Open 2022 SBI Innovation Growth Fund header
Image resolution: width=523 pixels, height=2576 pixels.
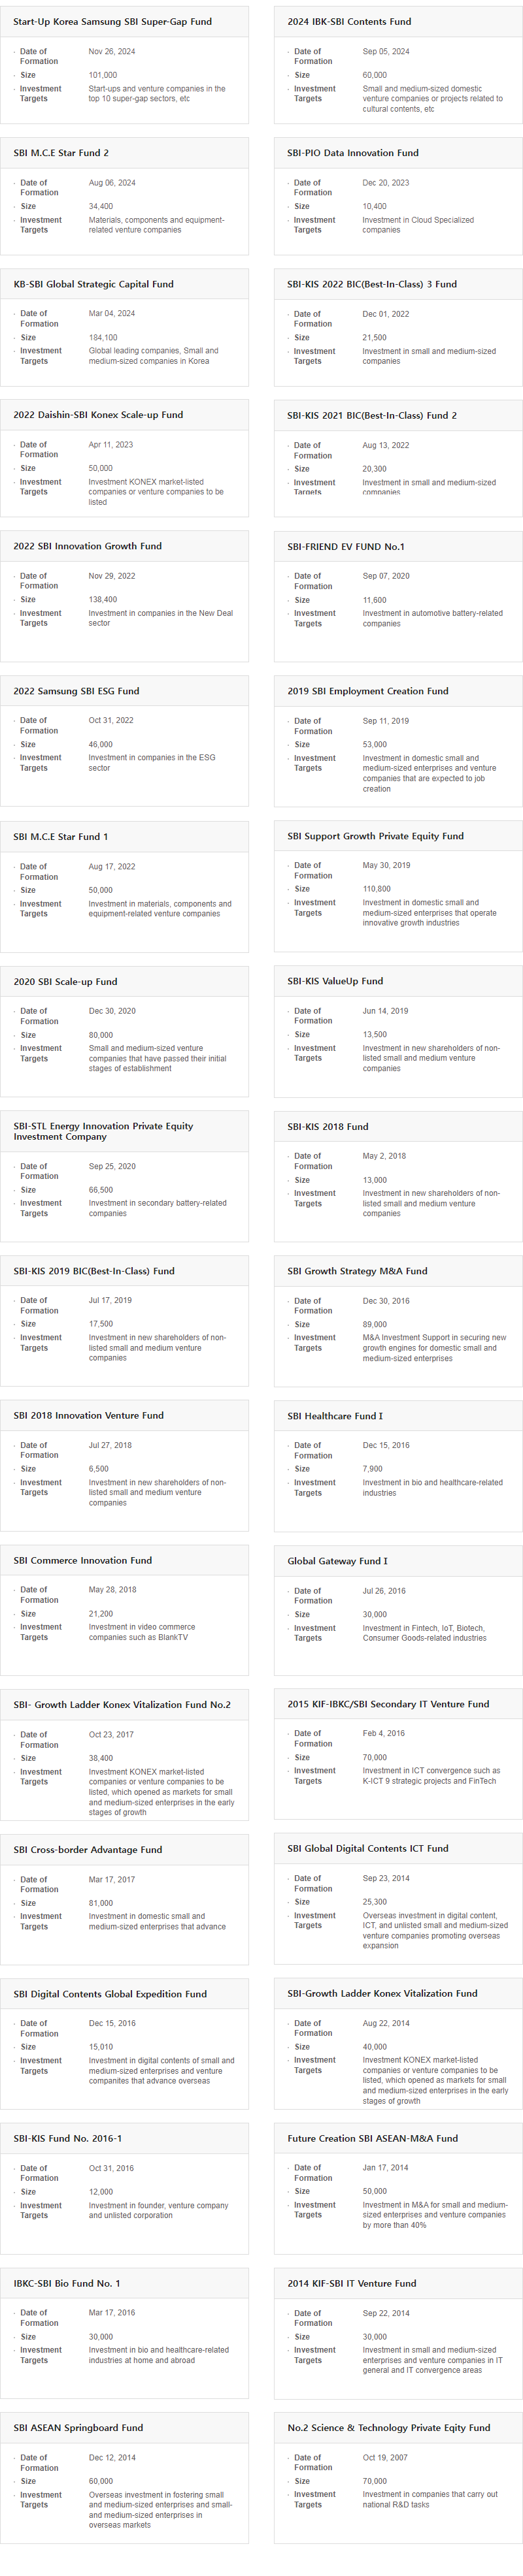pos(87,546)
